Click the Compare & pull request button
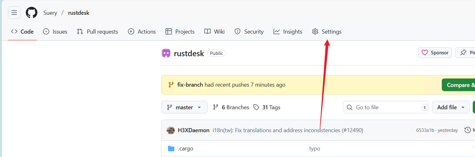 (458, 85)
